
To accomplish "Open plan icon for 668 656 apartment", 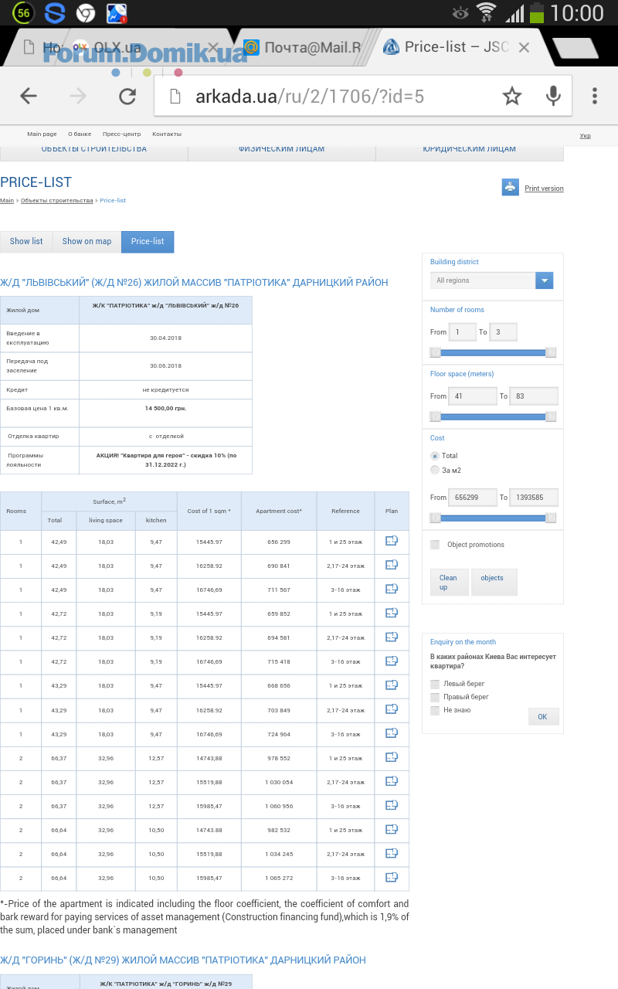I will [x=392, y=685].
